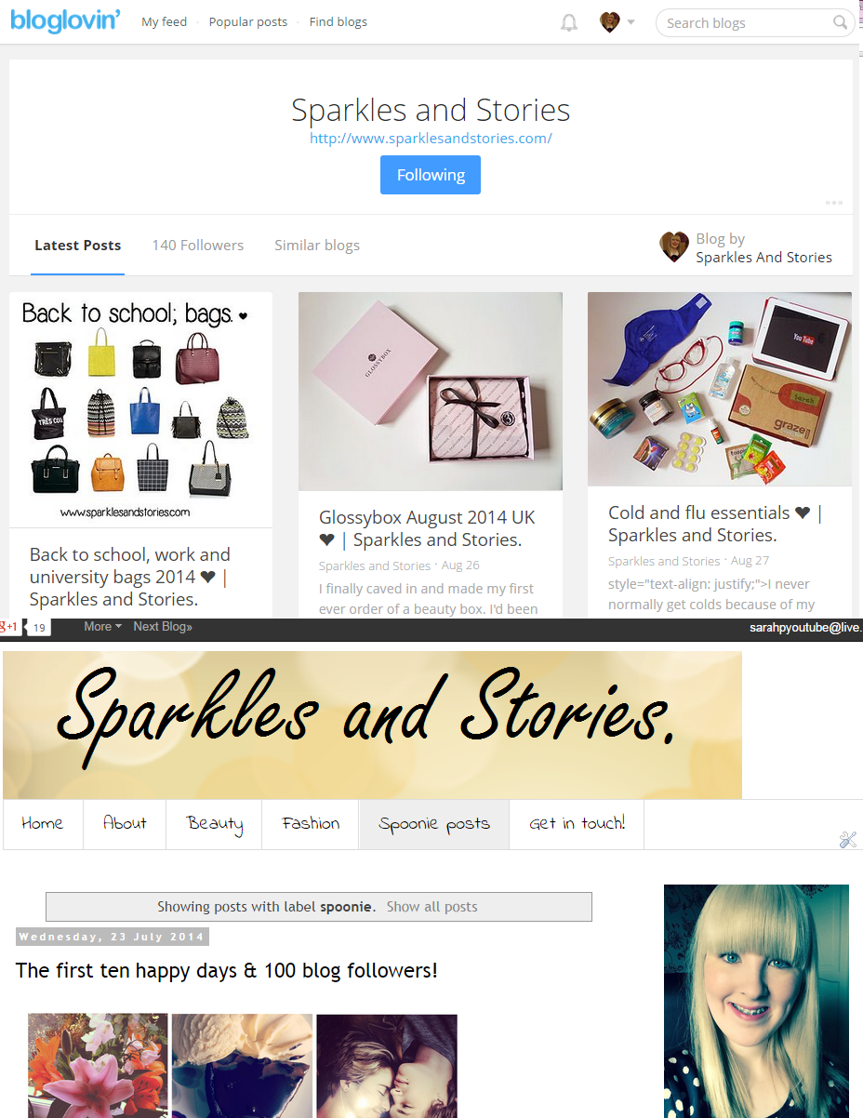
Task: Click the Show all posts link
Action: [432, 907]
